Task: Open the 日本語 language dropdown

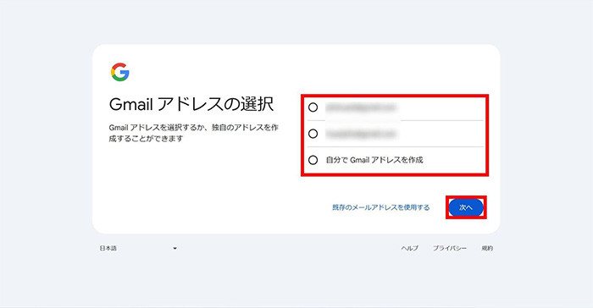Action: pos(138,248)
